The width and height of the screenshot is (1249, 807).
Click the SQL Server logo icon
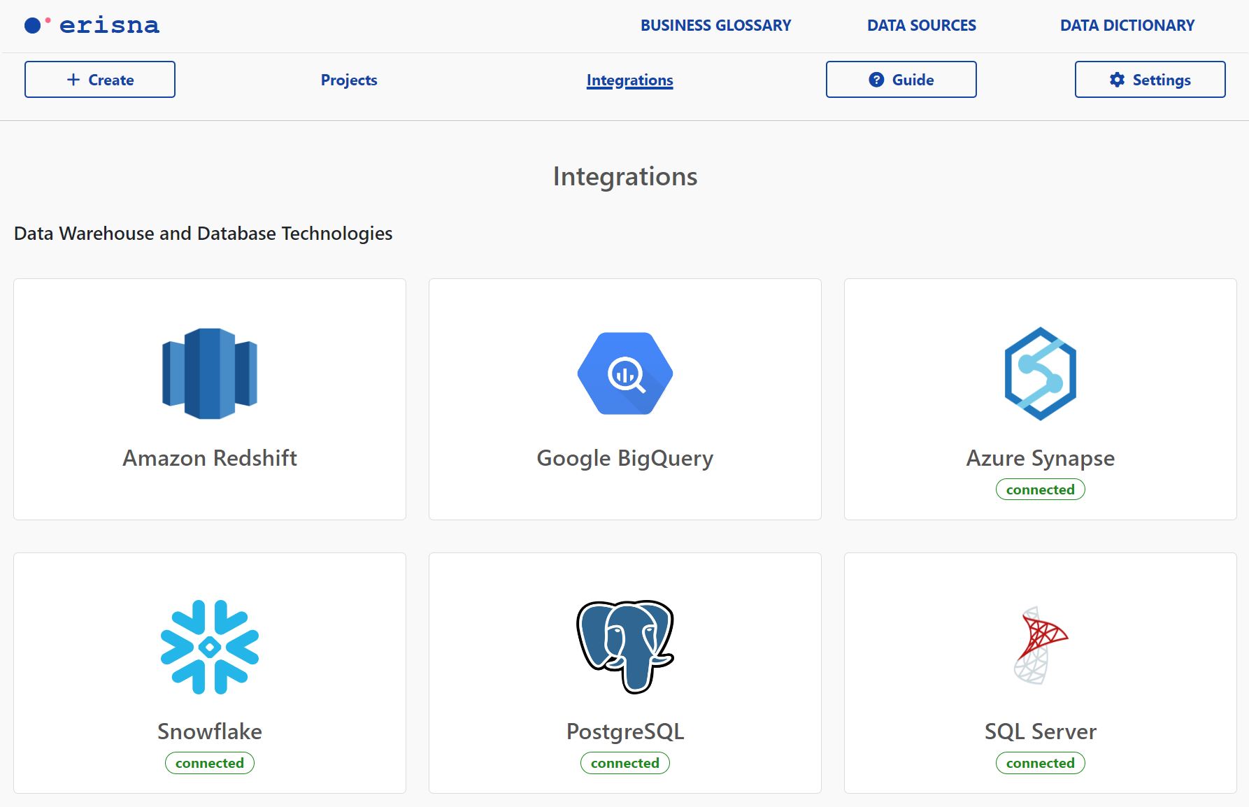(x=1041, y=645)
